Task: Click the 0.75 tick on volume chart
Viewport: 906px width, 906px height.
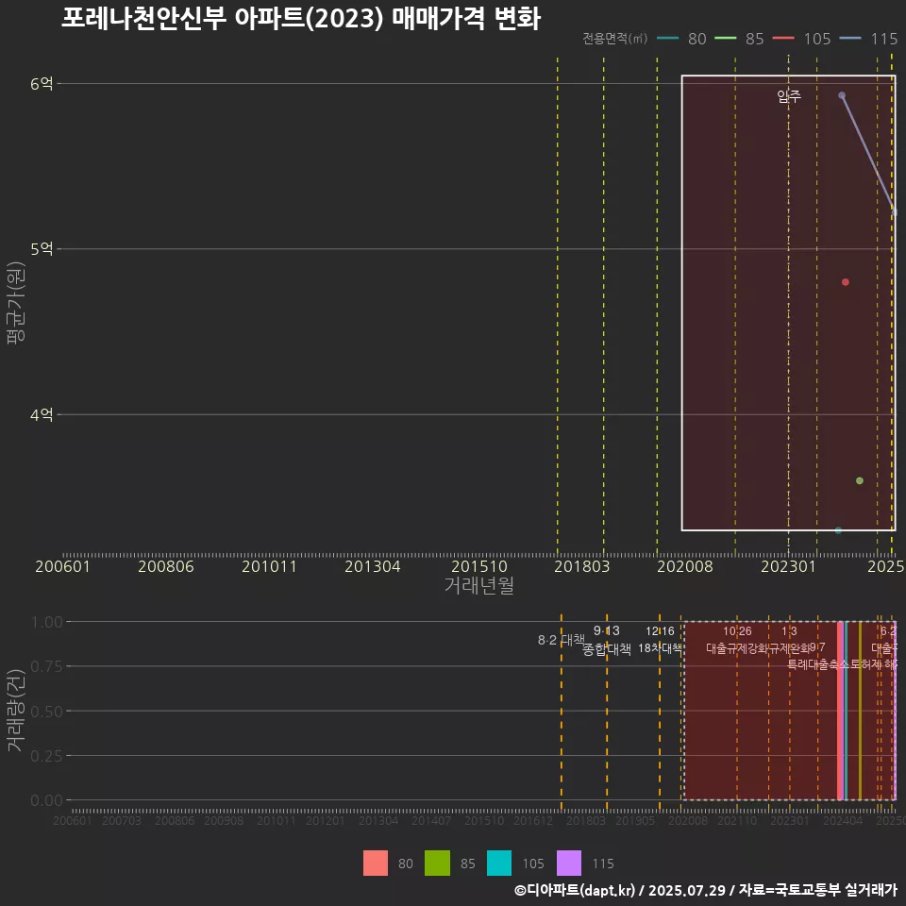Action: [47, 666]
